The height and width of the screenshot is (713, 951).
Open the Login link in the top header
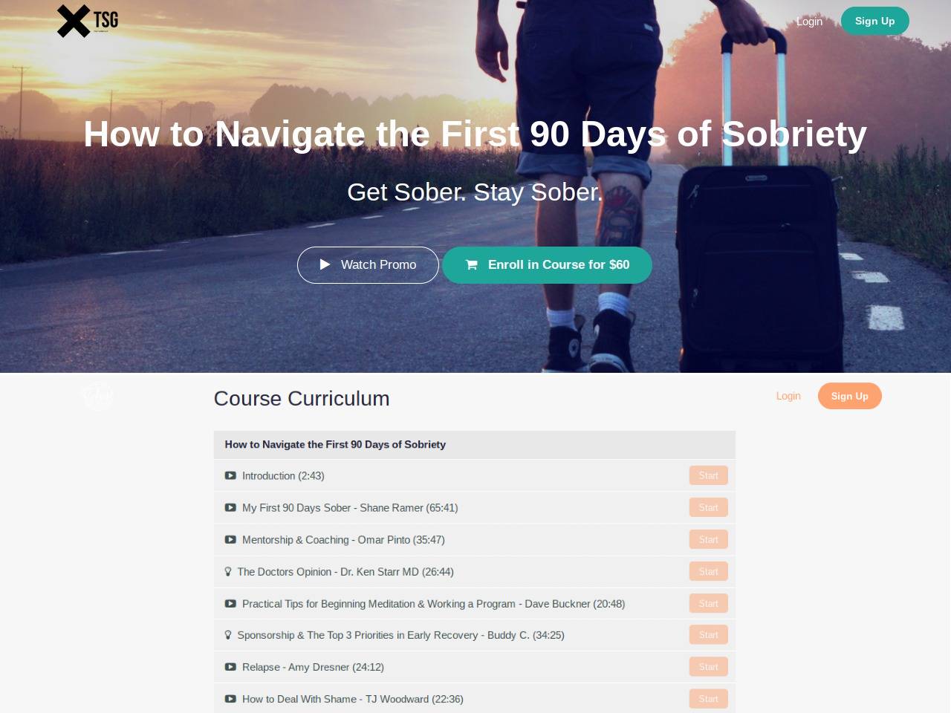pos(809,22)
